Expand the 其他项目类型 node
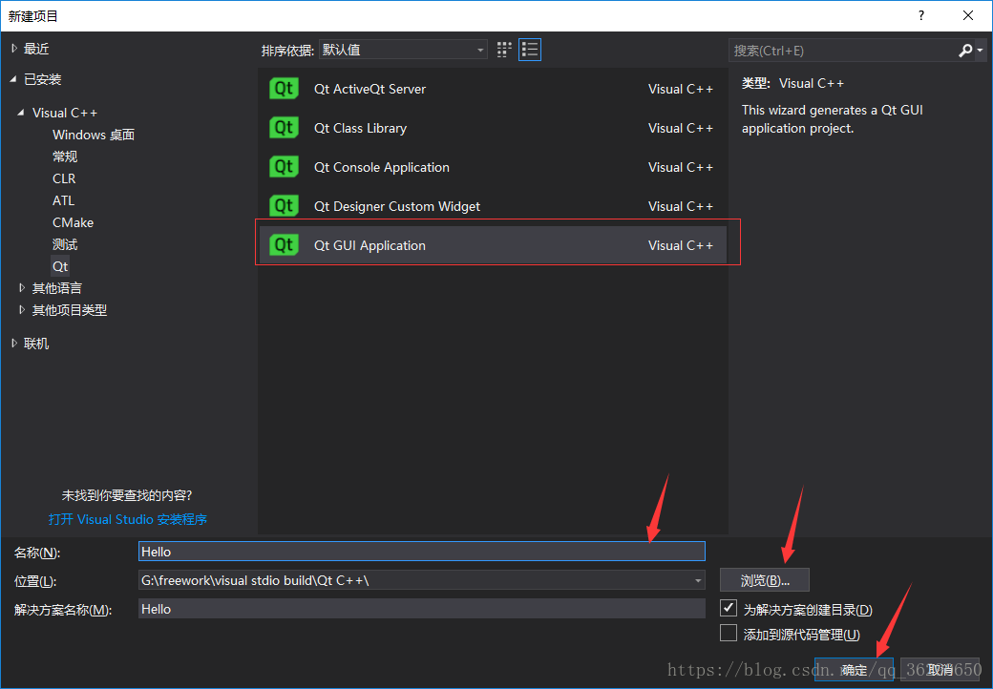 tap(22, 310)
